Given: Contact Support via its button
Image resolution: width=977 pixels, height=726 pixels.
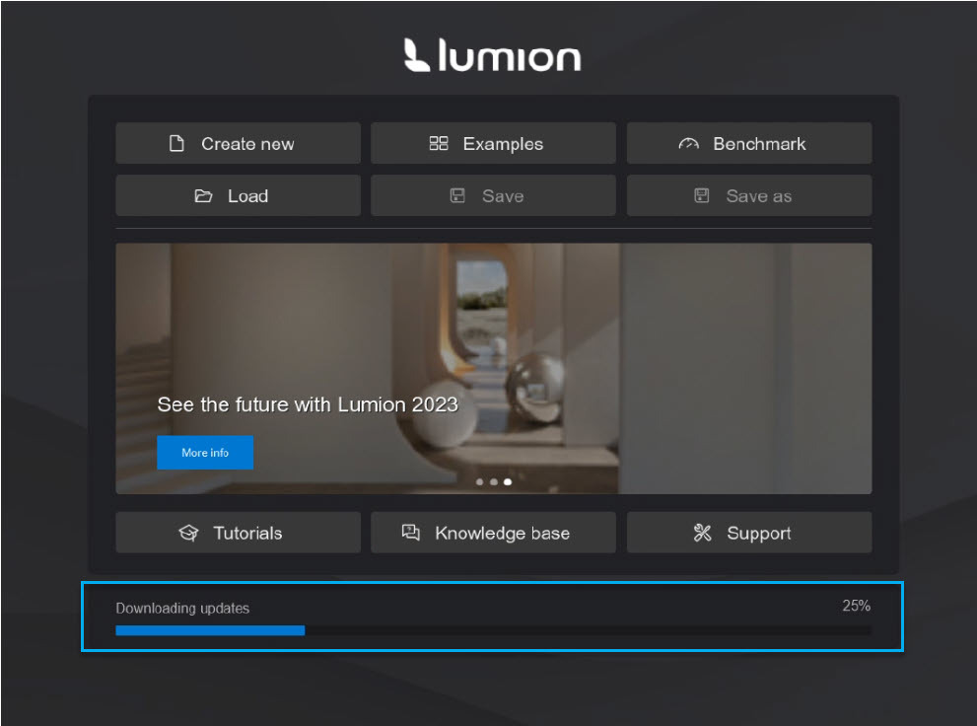Looking at the screenshot, I should tap(748, 533).
